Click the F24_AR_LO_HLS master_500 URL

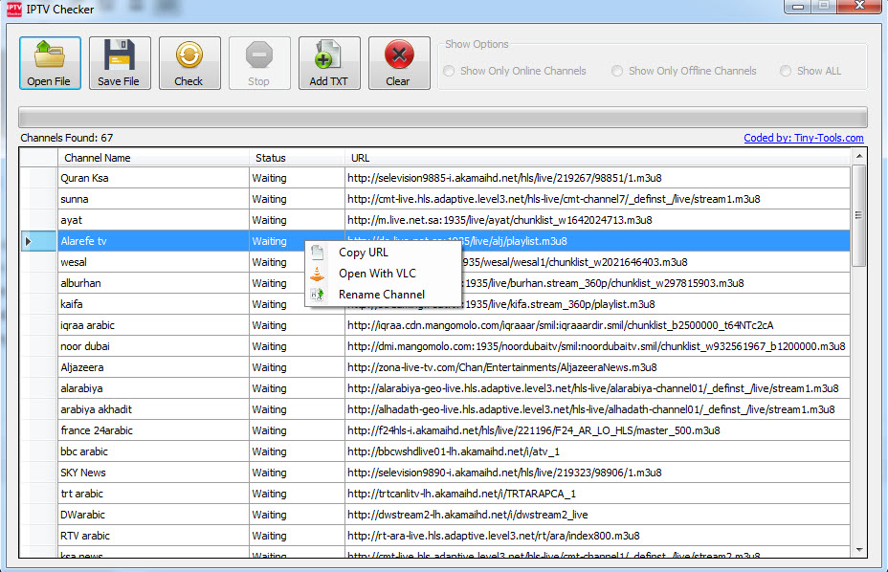click(x=597, y=430)
